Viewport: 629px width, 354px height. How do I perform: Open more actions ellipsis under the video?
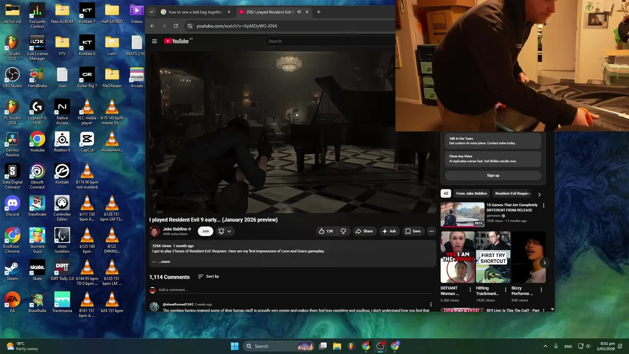[x=431, y=231]
